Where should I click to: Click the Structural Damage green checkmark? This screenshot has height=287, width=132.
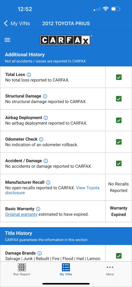(119, 99)
